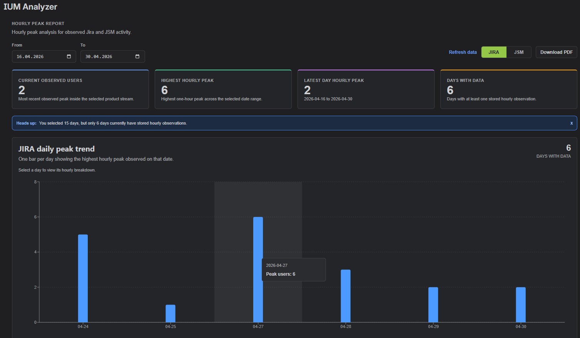Viewport: 580px width, 338px height.
Task: Switch to the JSM product stream
Action: 519,52
